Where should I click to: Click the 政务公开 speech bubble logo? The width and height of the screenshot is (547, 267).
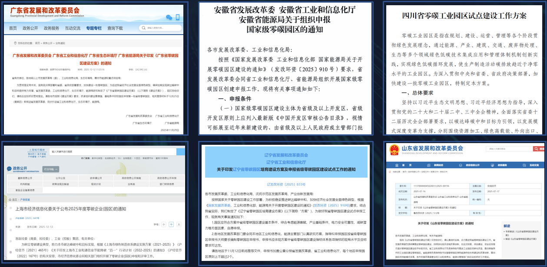[x=9, y=169]
